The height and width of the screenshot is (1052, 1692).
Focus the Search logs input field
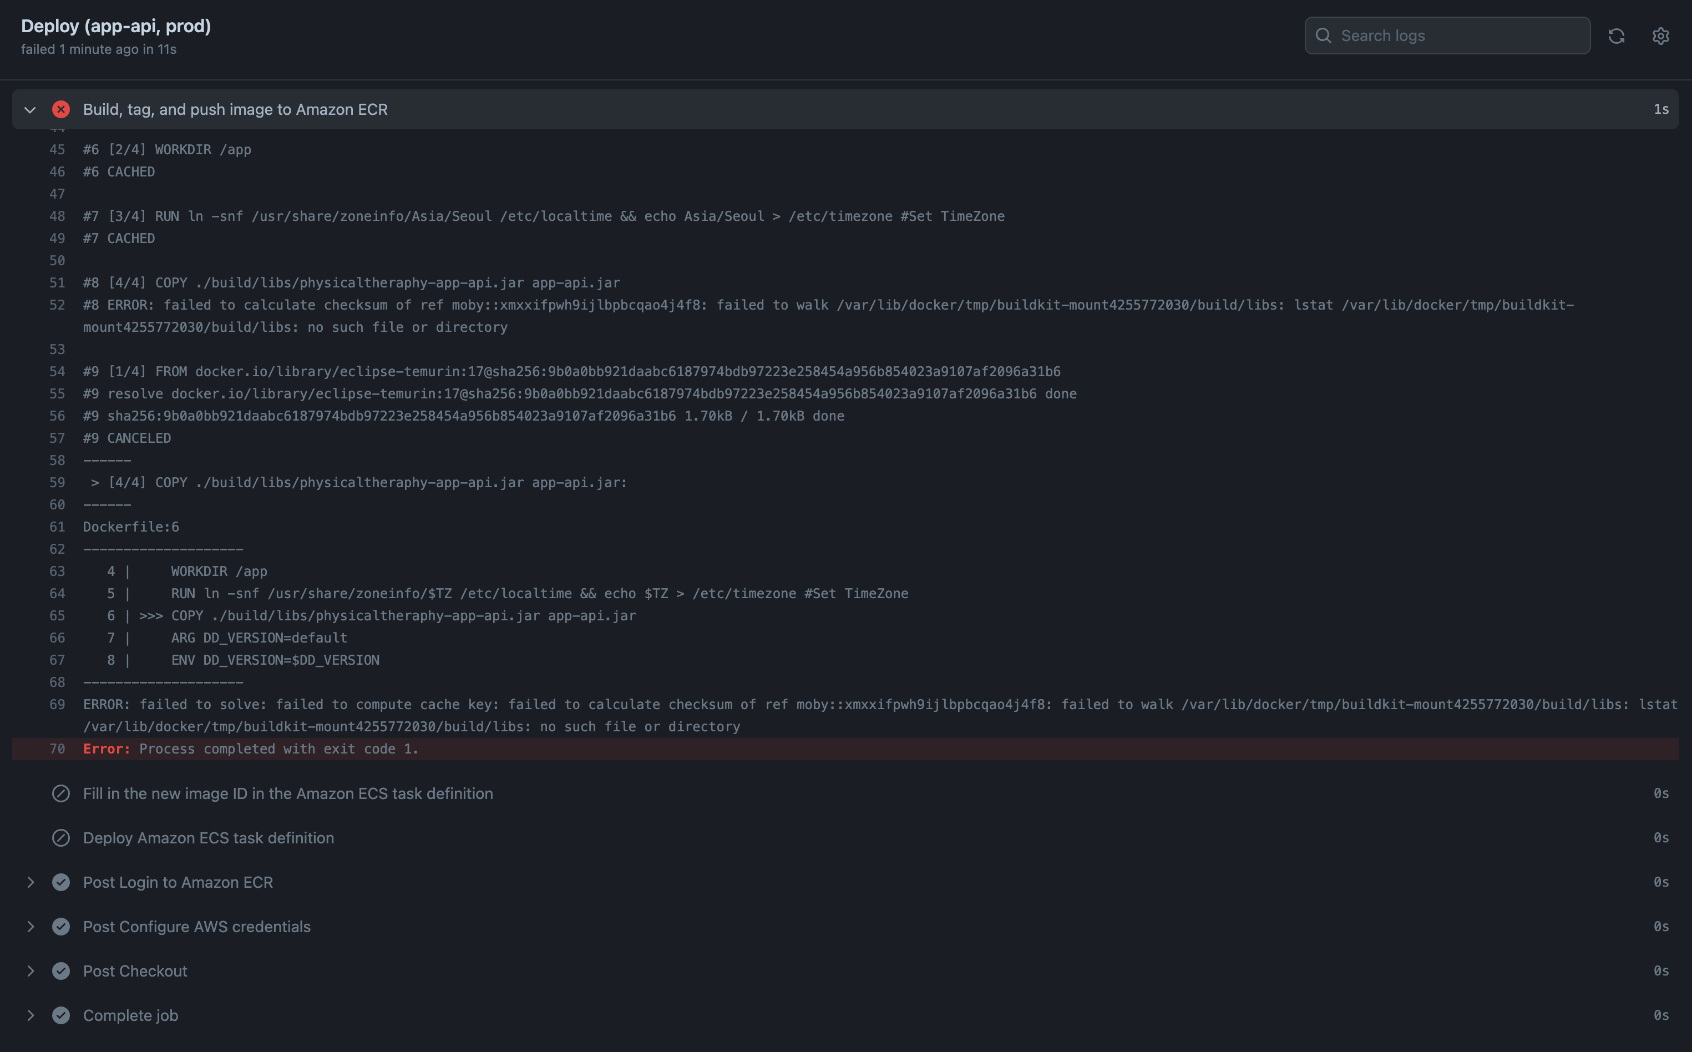(x=1457, y=36)
